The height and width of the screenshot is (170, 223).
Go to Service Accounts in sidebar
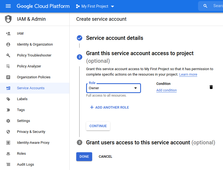click(30, 88)
